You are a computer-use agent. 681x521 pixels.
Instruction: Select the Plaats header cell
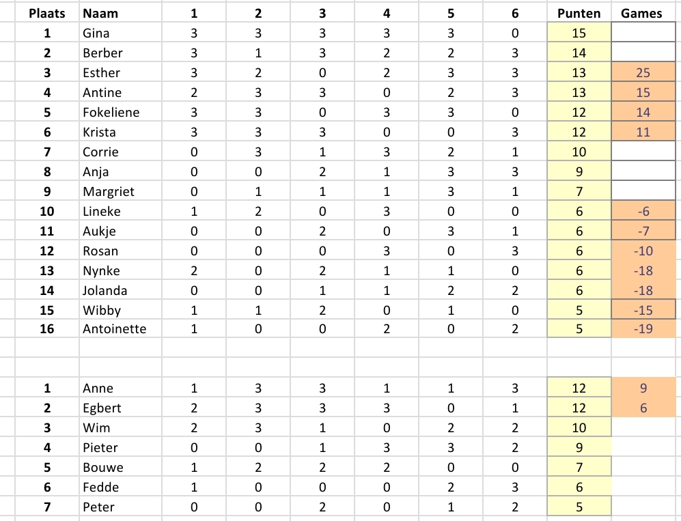point(47,13)
